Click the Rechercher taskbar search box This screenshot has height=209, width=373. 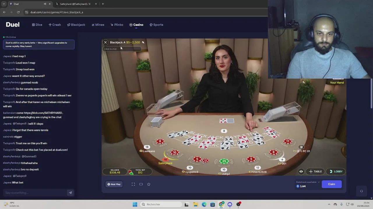(x=161, y=204)
